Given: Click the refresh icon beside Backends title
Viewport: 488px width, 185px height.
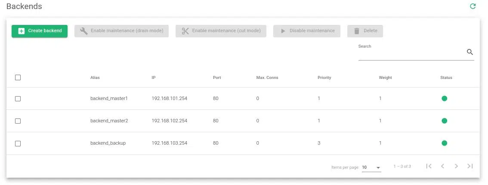Looking at the screenshot, I should pyautogui.click(x=473, y=6).
